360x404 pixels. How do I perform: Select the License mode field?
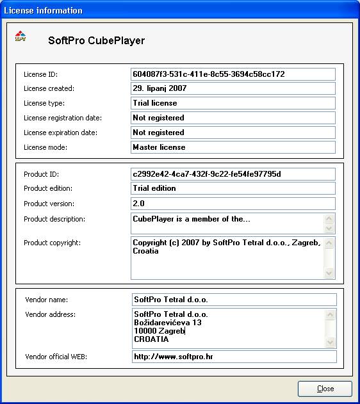pyautogui.click(x=233, y=147)
